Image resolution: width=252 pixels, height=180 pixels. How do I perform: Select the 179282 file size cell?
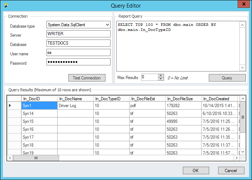[x=183, y=105]
